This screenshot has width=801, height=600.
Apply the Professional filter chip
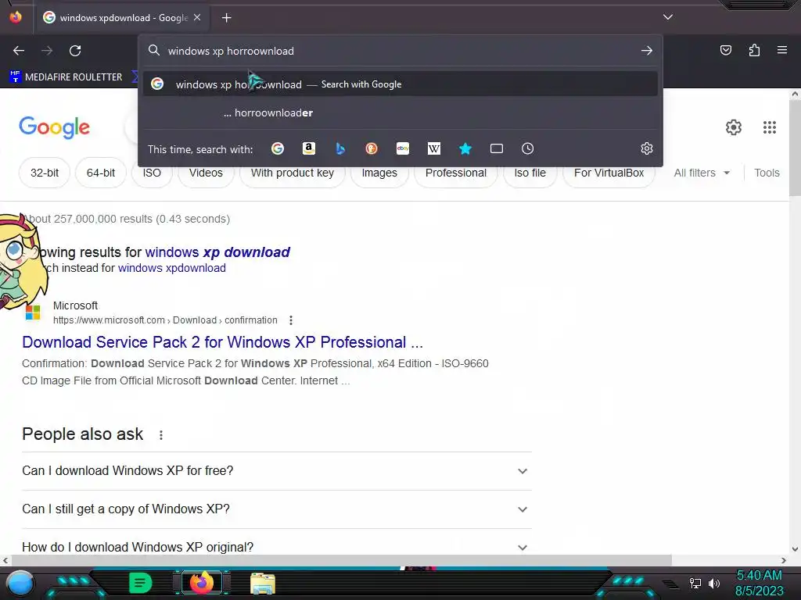pyautogui.click(x=456, y=173)
